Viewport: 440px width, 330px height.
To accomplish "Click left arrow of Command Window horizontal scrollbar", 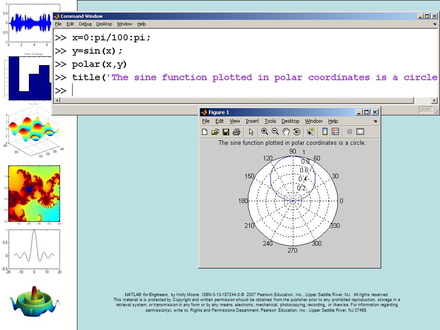I will point(57,100).
